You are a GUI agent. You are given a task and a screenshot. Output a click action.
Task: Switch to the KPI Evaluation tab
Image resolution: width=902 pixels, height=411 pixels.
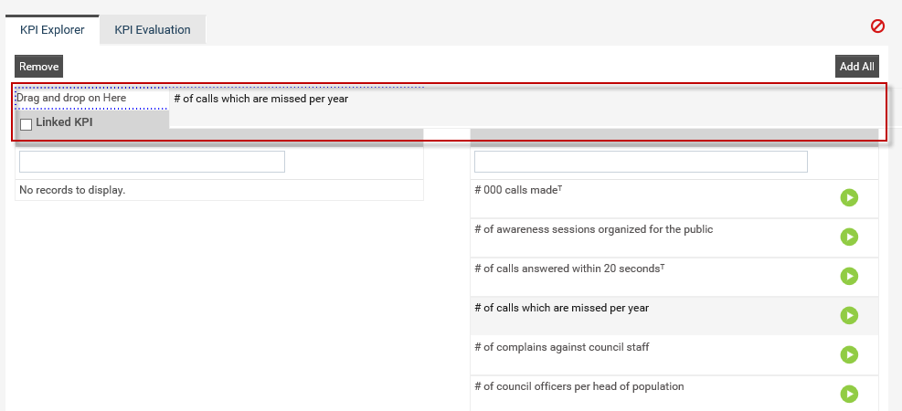[x=153, y=30]
